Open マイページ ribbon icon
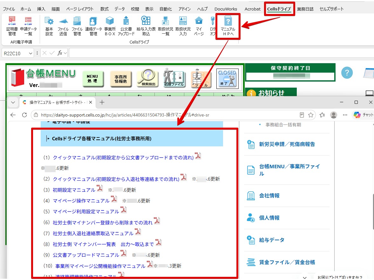The width and height of the screenshot is (374, 280). point(199,26)
